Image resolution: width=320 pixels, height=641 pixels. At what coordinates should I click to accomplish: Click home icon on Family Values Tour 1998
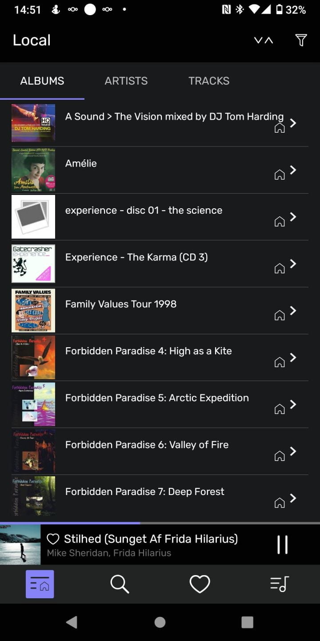[280, 316]
